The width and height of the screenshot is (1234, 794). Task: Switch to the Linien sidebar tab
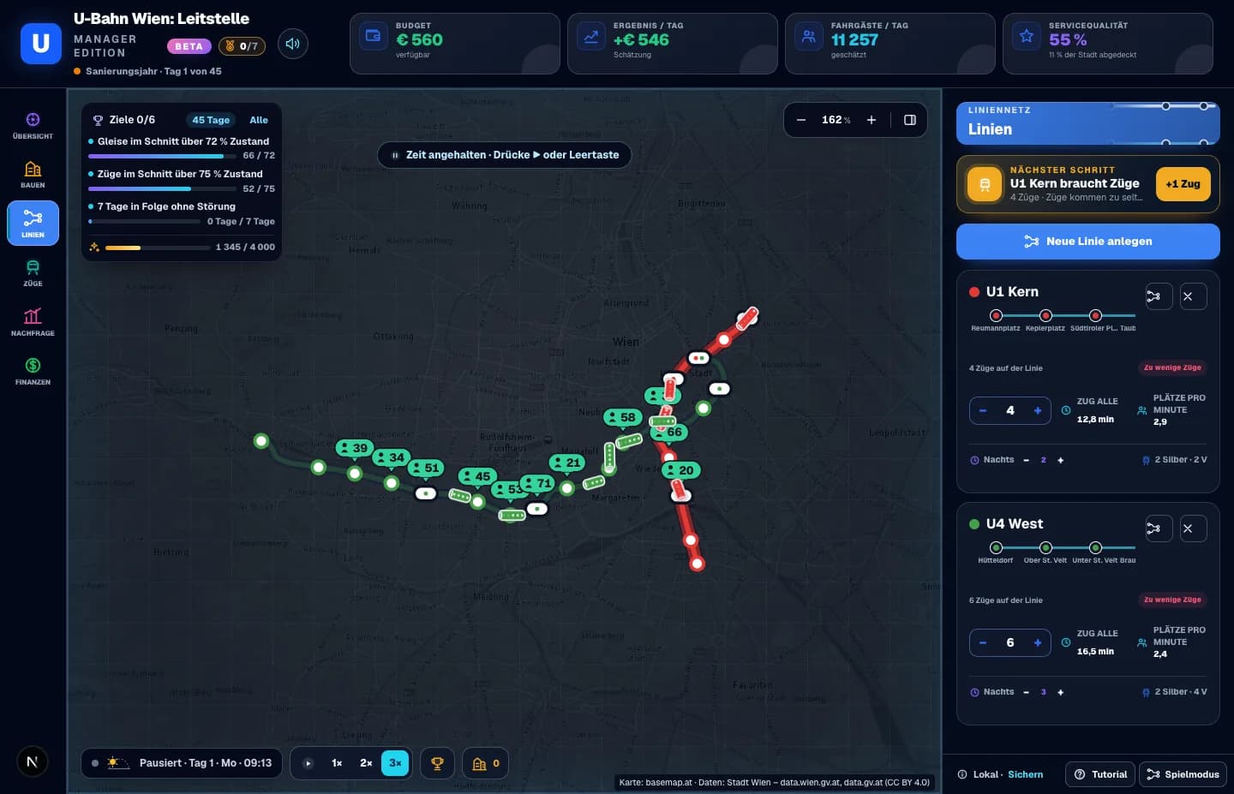coord(33,224)
